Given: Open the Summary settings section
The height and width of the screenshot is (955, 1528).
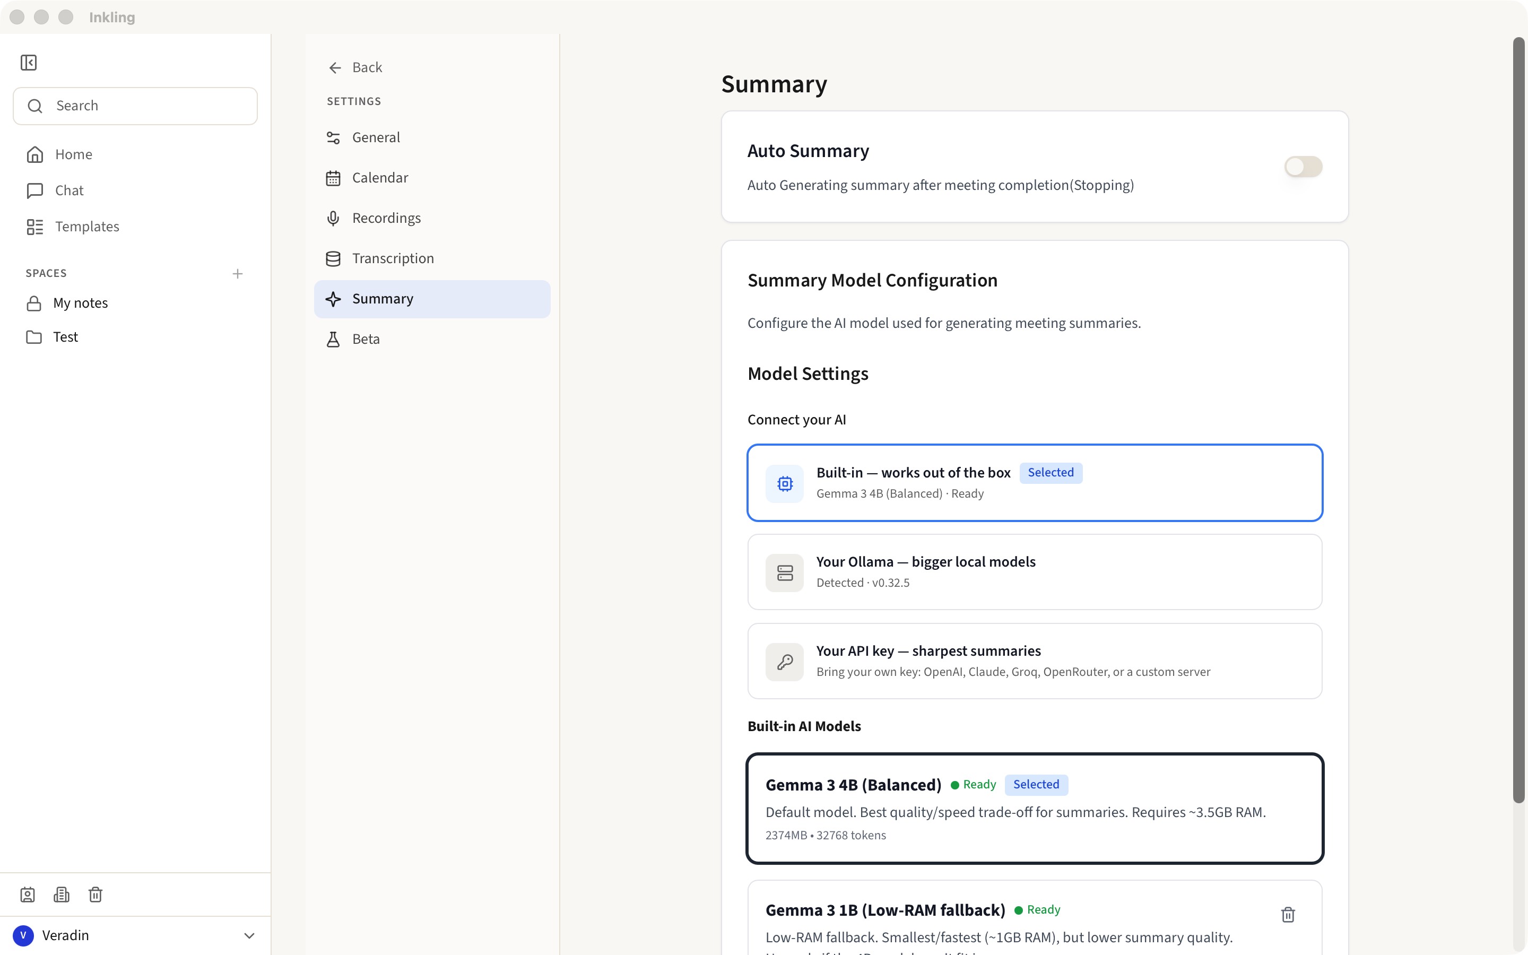Looking at the screenshot, I should tap(432, 299).
